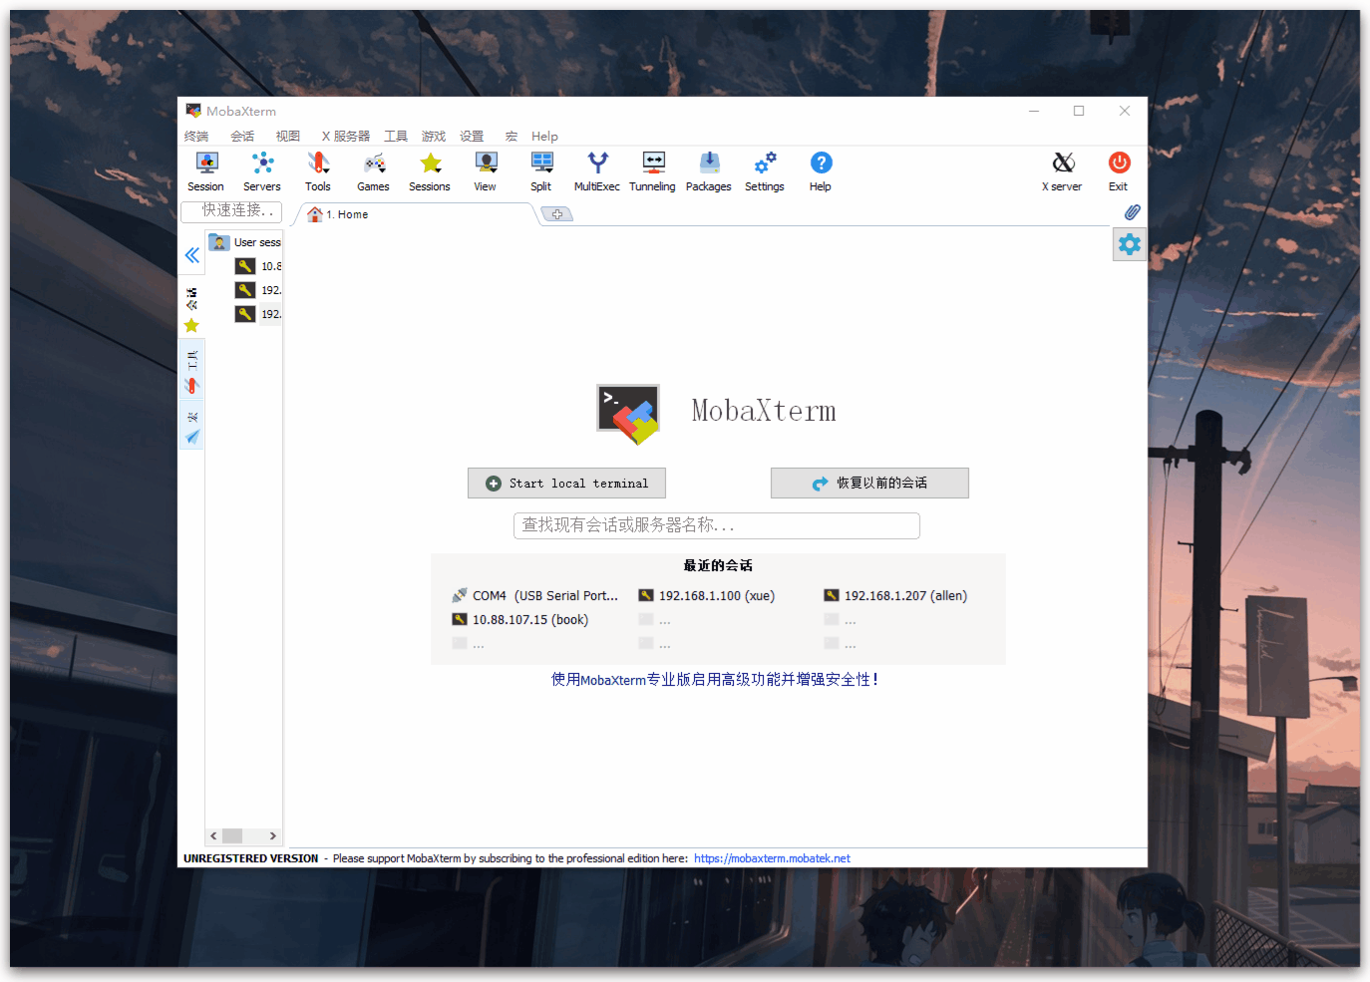Open the Games toolbar icon
1370x982 pixels.
pyautogui.click(x=374, y=170)
